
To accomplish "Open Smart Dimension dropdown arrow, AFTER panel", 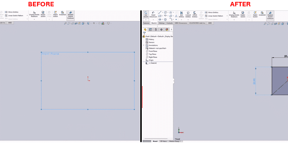I will [x=153, y=19].
